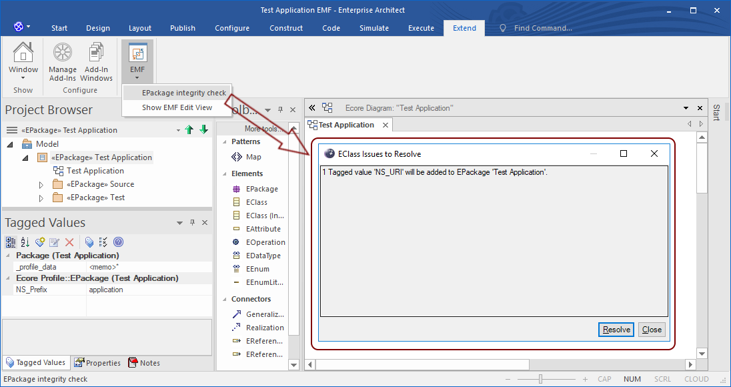Switch to the Design ribbon tab
731x387 pixels.
pyautogui.click(x=98, y=28)
